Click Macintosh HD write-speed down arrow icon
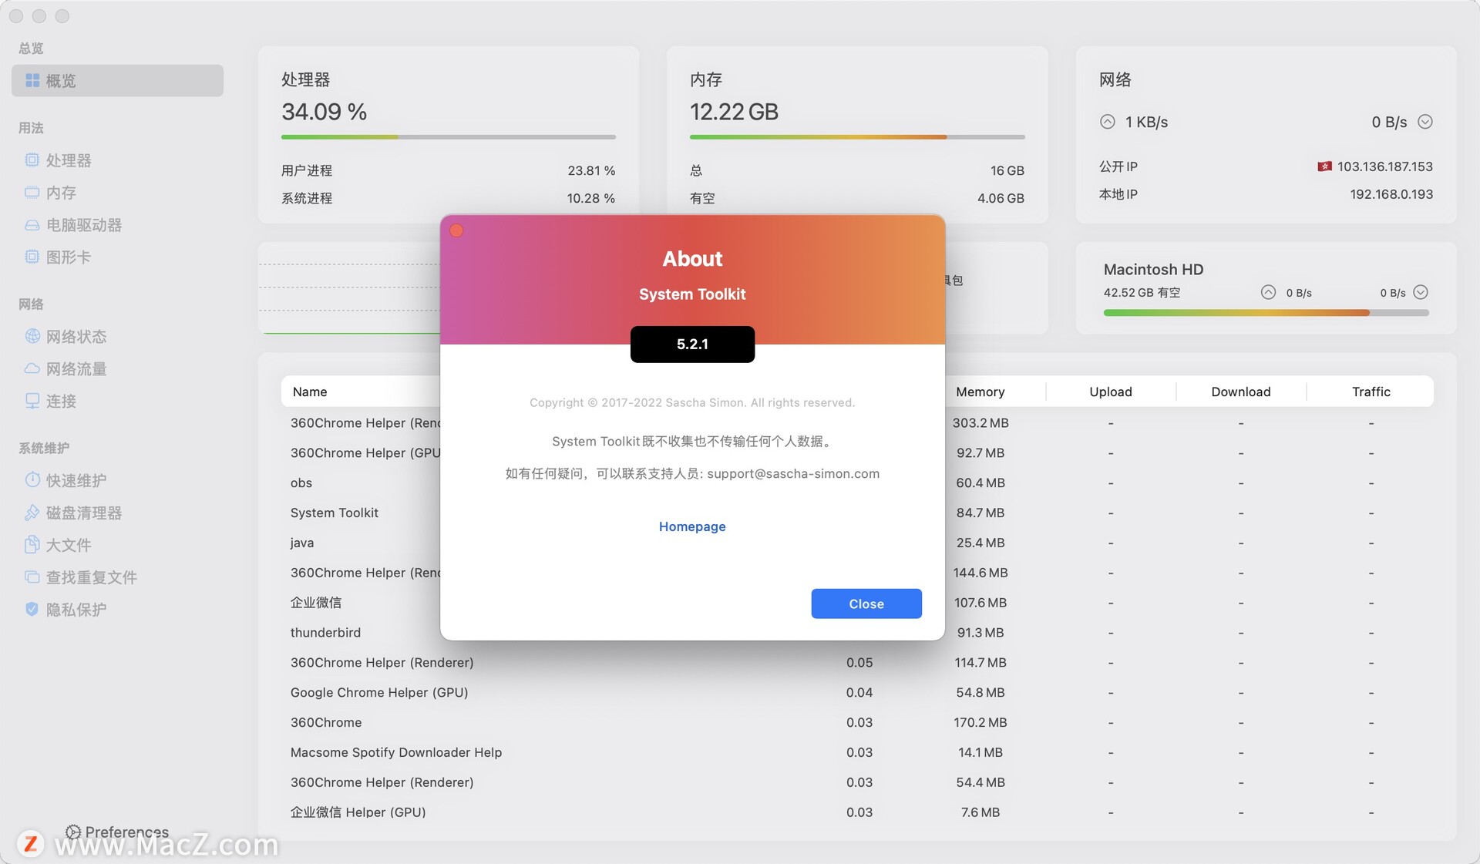Viewport: 1480px width, 864px height. (x=1421, y=292)
